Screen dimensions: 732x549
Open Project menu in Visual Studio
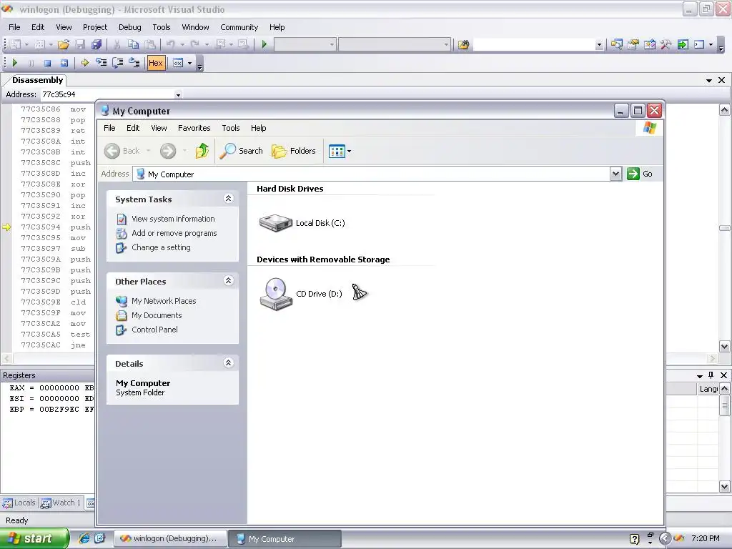(x=95, y=27)
